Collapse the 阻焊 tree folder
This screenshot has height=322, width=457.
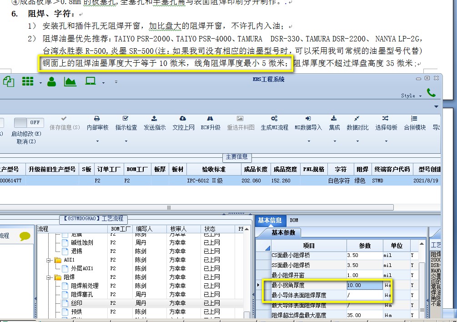[49, 277]
